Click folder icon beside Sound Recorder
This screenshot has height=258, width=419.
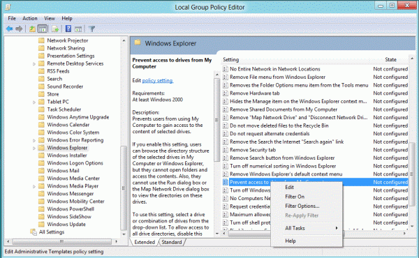(x=41, y=86)
